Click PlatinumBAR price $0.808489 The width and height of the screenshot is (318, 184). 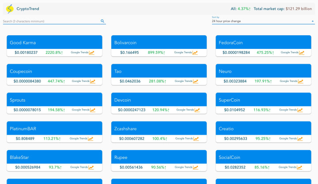tap(25, 139)
